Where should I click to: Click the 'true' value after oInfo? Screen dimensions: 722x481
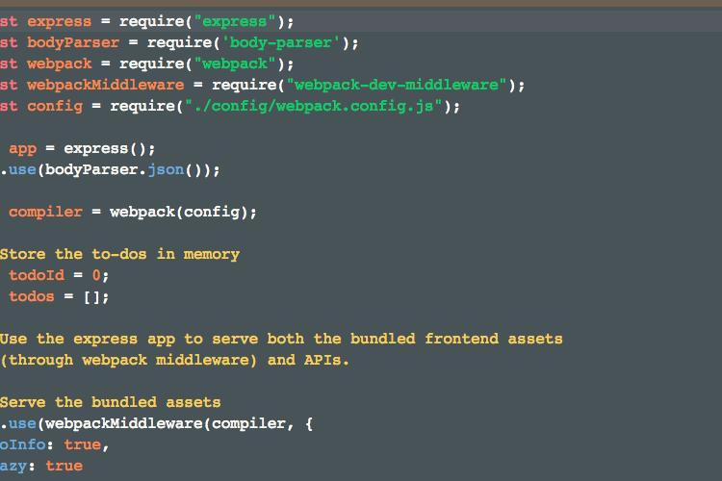(83, 445)
